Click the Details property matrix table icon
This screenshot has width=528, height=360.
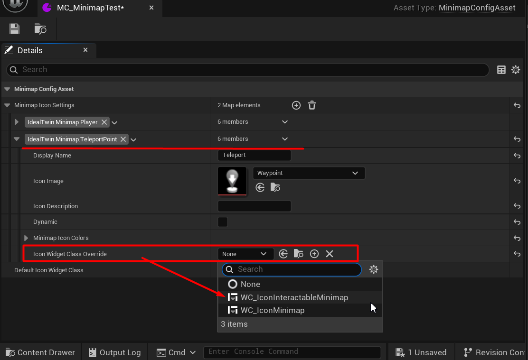[501, 70]
